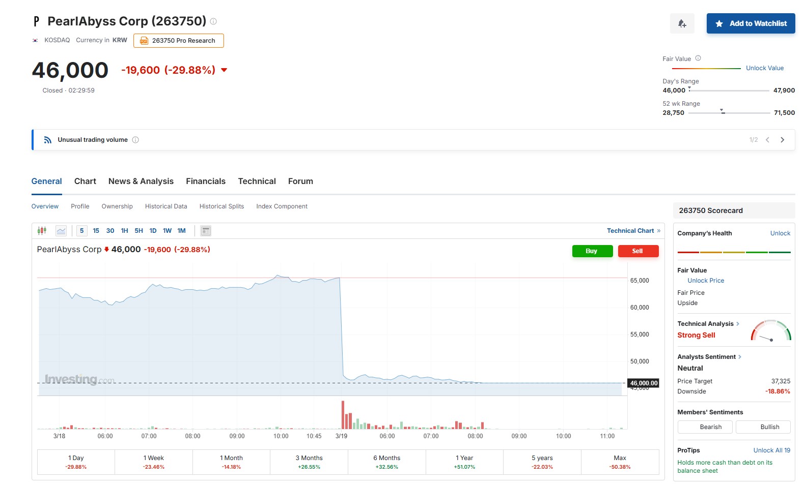Viewport: 805px width, 487px height.
Task: Click the chart news table icon
Action: point(206,231)
